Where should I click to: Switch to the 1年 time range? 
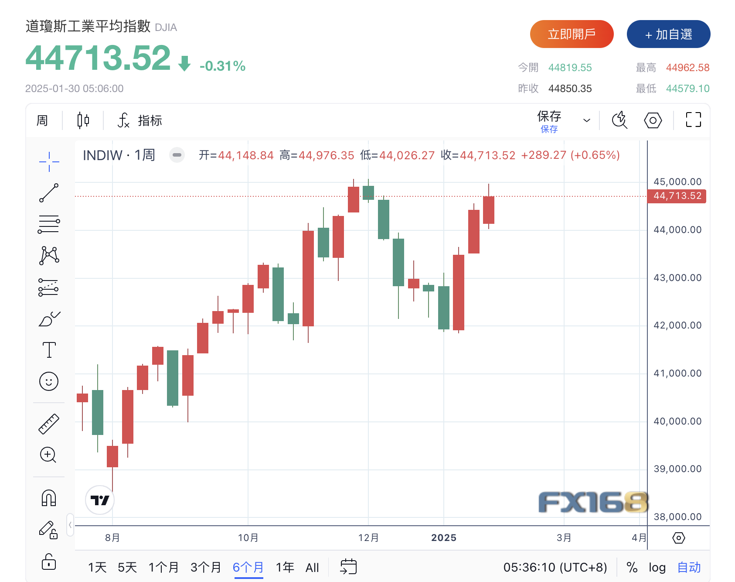[x=285, y=568]
